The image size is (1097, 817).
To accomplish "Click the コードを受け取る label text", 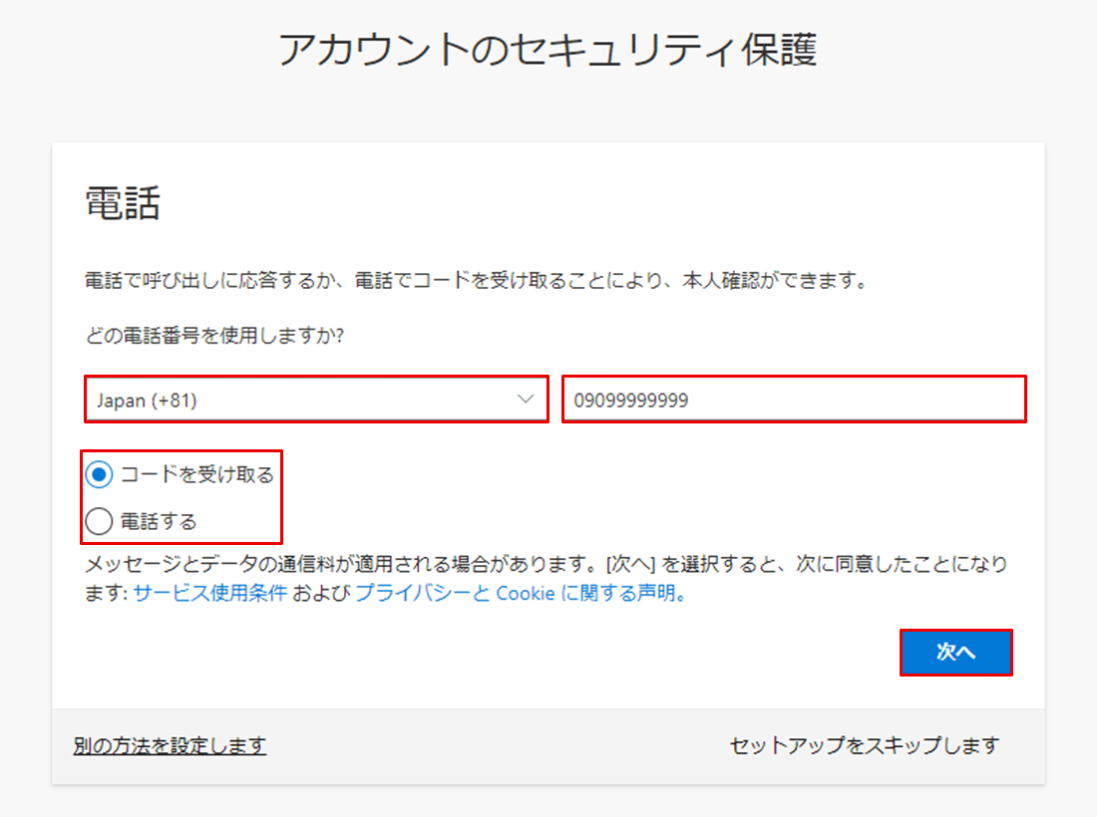I will (196, 475).
